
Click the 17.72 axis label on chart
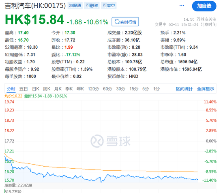[9, 141]
